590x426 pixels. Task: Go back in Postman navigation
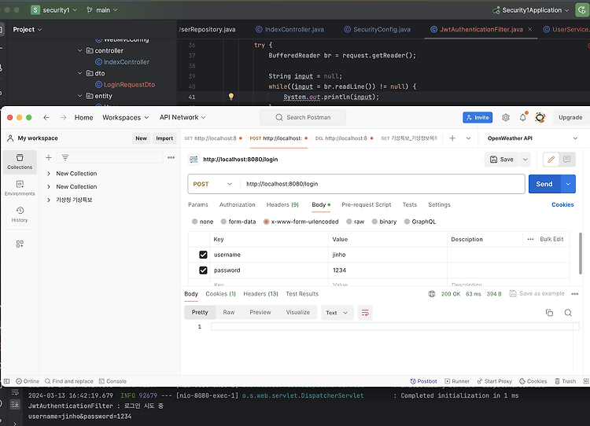46,117
